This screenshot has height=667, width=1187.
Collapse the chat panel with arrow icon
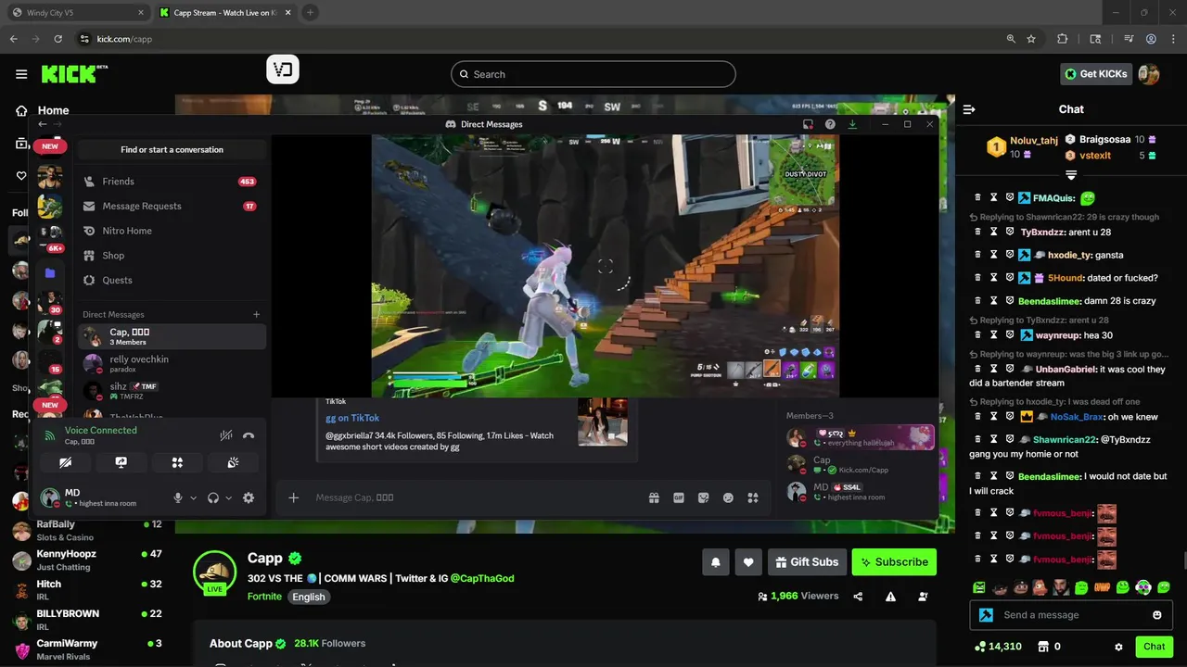[x=969, y=109]
